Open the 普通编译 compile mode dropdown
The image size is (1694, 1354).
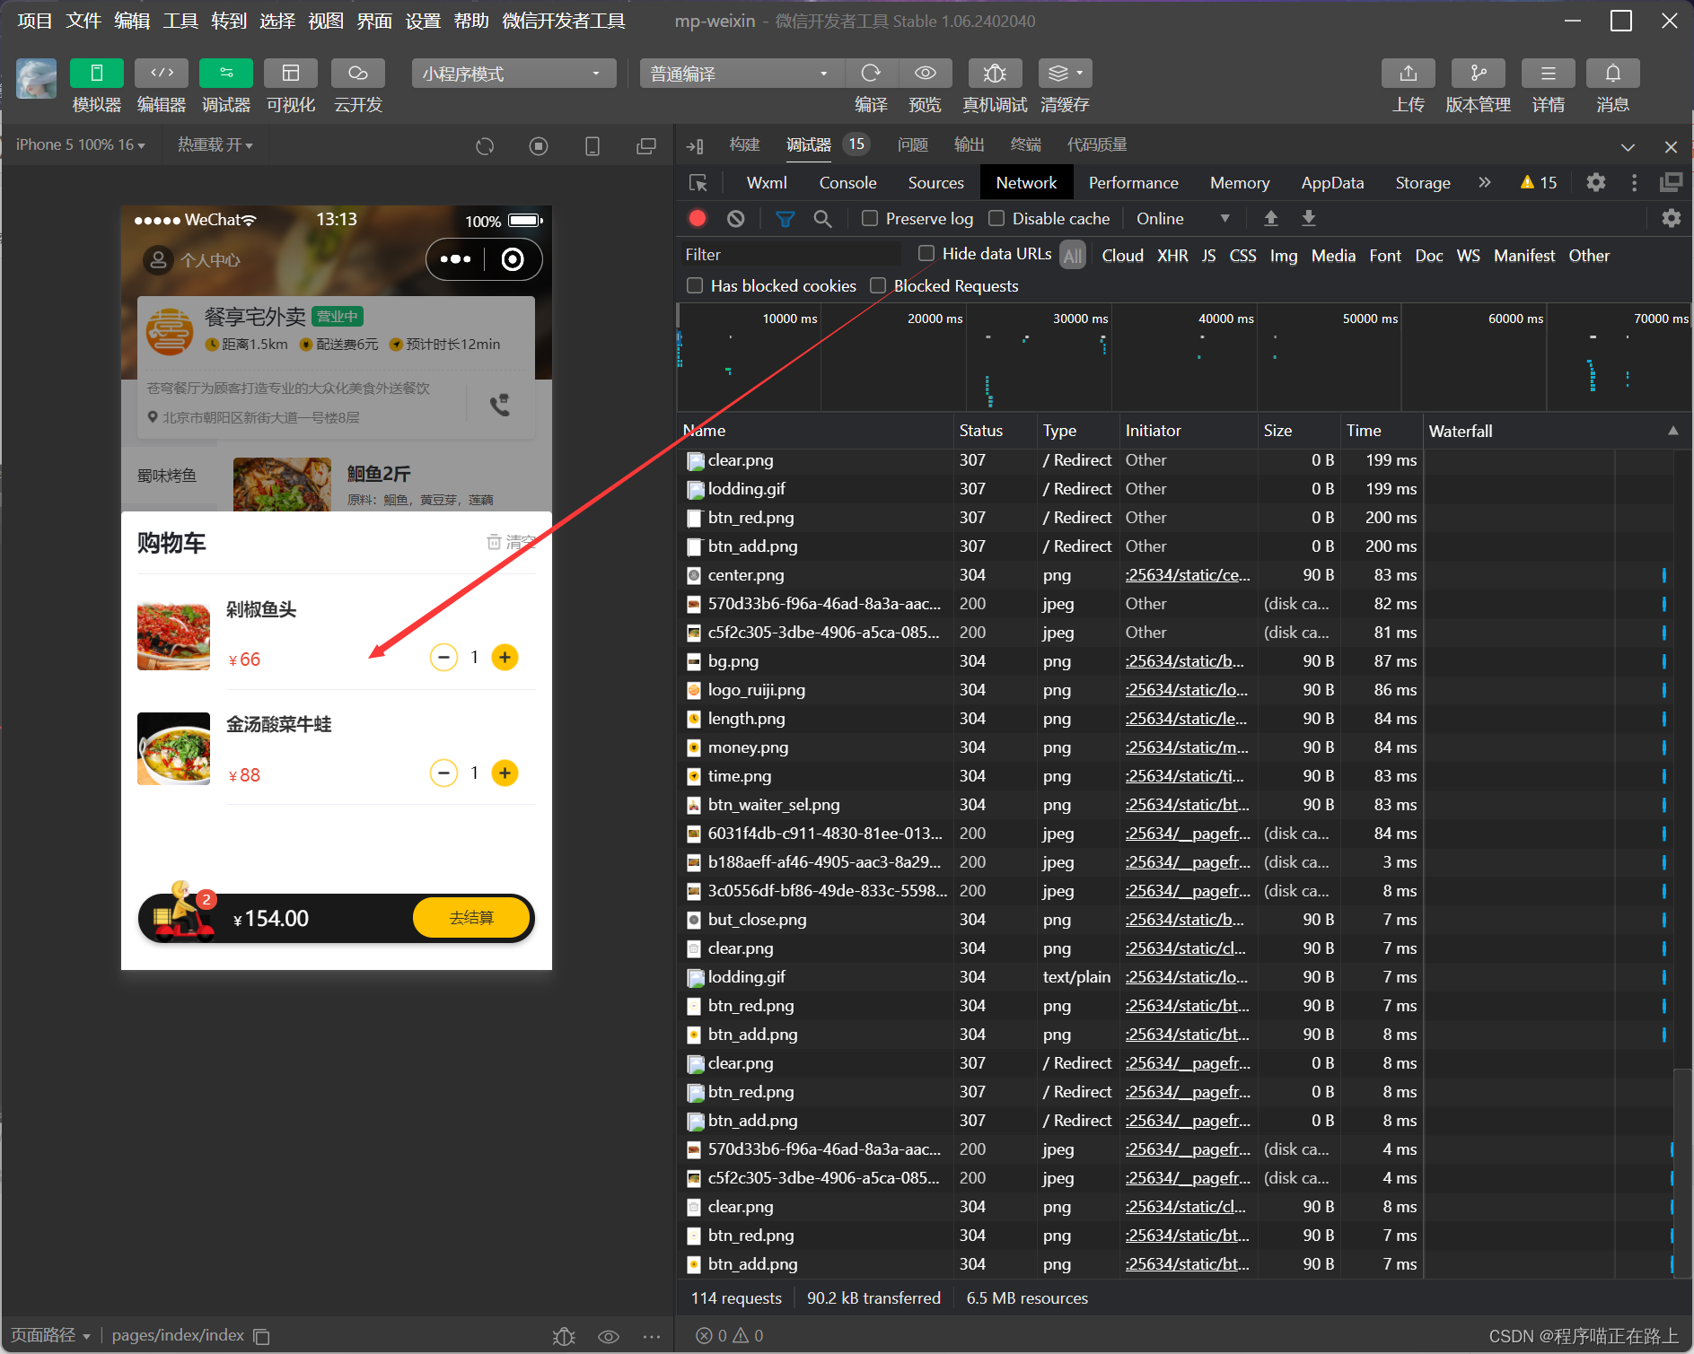pyautogui.click(x=742, y=74)
